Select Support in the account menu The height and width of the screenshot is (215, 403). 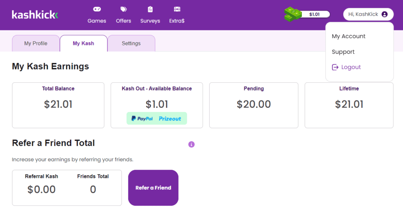(343, 52)
